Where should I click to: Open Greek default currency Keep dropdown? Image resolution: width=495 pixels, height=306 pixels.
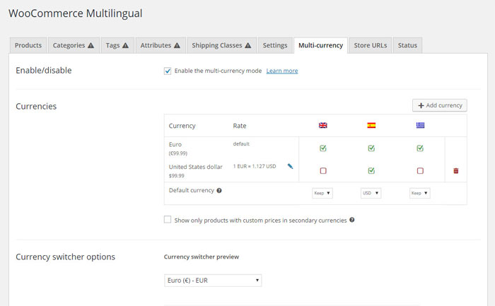419,193
